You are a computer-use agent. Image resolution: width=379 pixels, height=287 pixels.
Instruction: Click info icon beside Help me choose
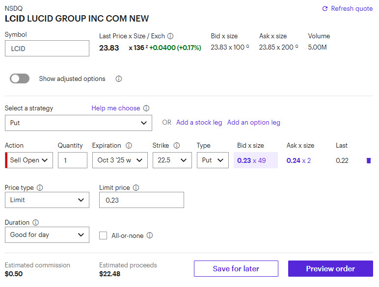[146, 108]
